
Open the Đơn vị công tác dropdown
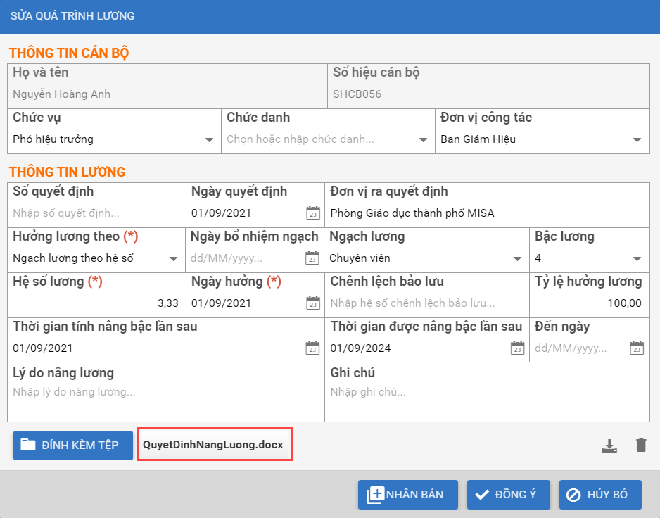(637, 140)
